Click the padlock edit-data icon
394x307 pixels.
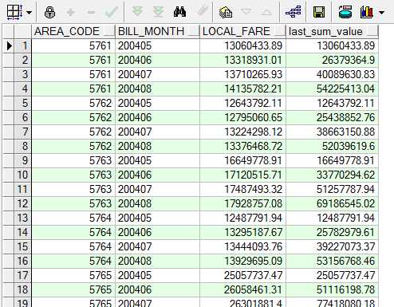[49, 12]
